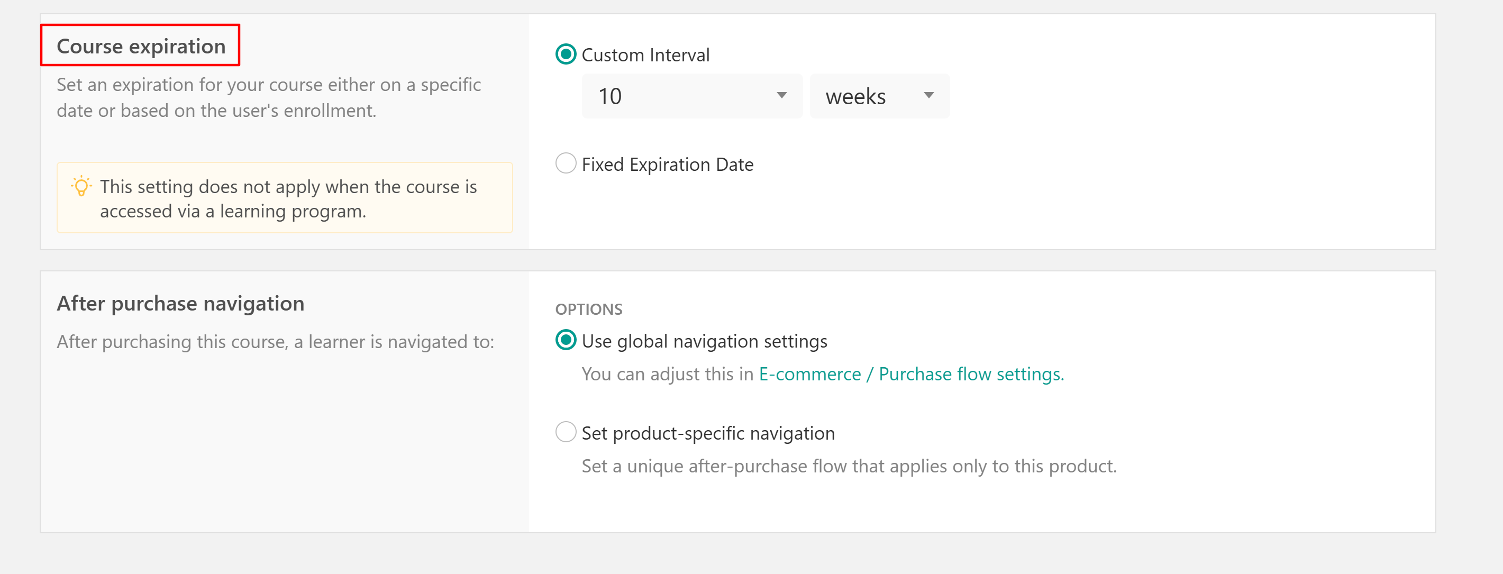Click the Set product-specific navigation label

click(708, 433)
